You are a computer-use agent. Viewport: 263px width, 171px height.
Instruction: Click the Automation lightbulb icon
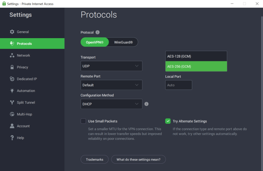click(x=12, y=91)
